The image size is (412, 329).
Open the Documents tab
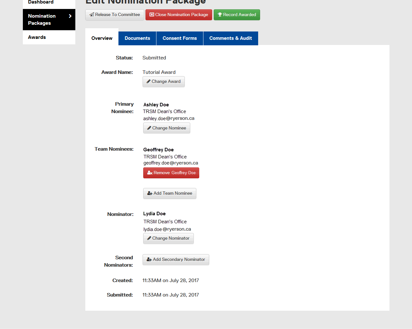pos(137,38)
